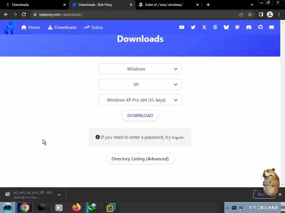Open the Bluesky butterfly icon link
Screen dimensions: 285x213
[x=226, y=27]
